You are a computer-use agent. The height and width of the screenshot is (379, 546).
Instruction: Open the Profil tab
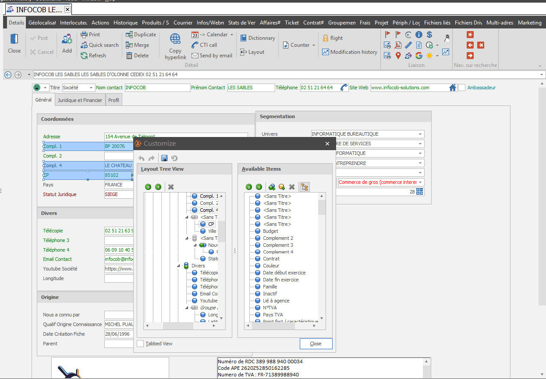point(113,100)
